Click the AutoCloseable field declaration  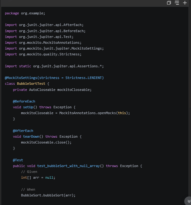(52, 90)
